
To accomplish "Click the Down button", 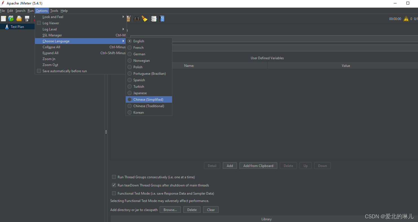I will click(322, 166).
